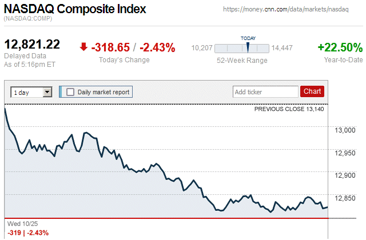This screenshot has height=240, width=366.
Task: Click the -319 | -2.43% chart footer
Action: pyautogui.click(x=28, y=233)
